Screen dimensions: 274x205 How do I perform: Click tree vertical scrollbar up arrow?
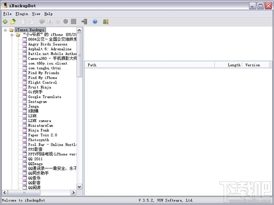click(x=79, y=30)
